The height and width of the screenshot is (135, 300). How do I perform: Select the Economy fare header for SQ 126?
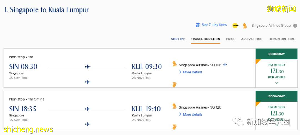(276, 96)
